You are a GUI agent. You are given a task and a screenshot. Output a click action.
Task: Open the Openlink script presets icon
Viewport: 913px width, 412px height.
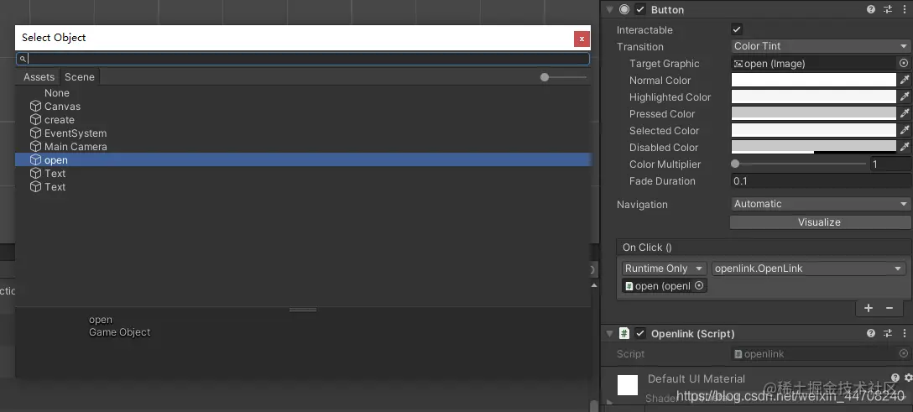(888, 333)
